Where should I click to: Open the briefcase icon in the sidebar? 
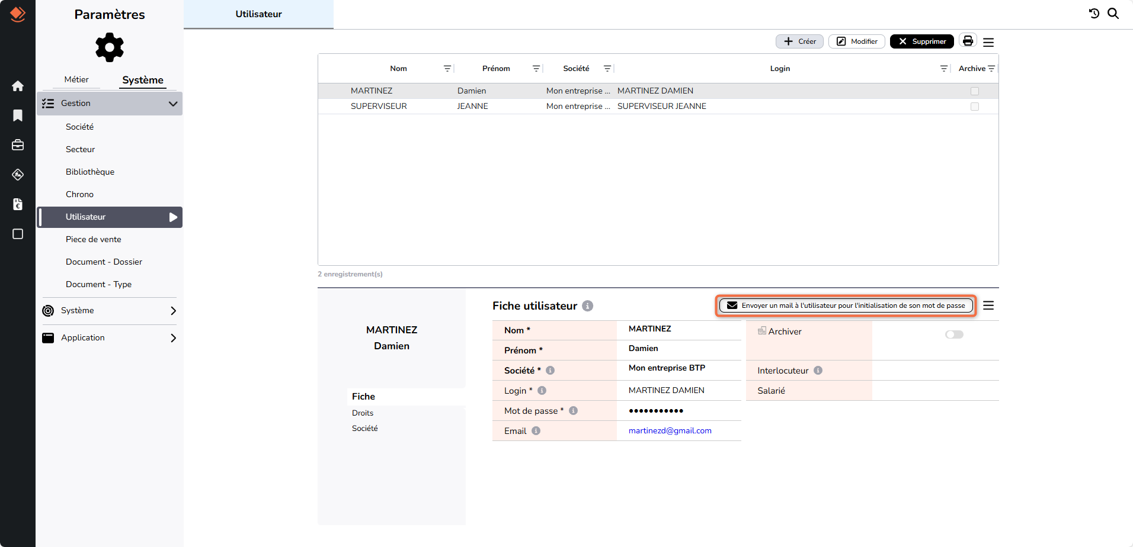point(18,144)
